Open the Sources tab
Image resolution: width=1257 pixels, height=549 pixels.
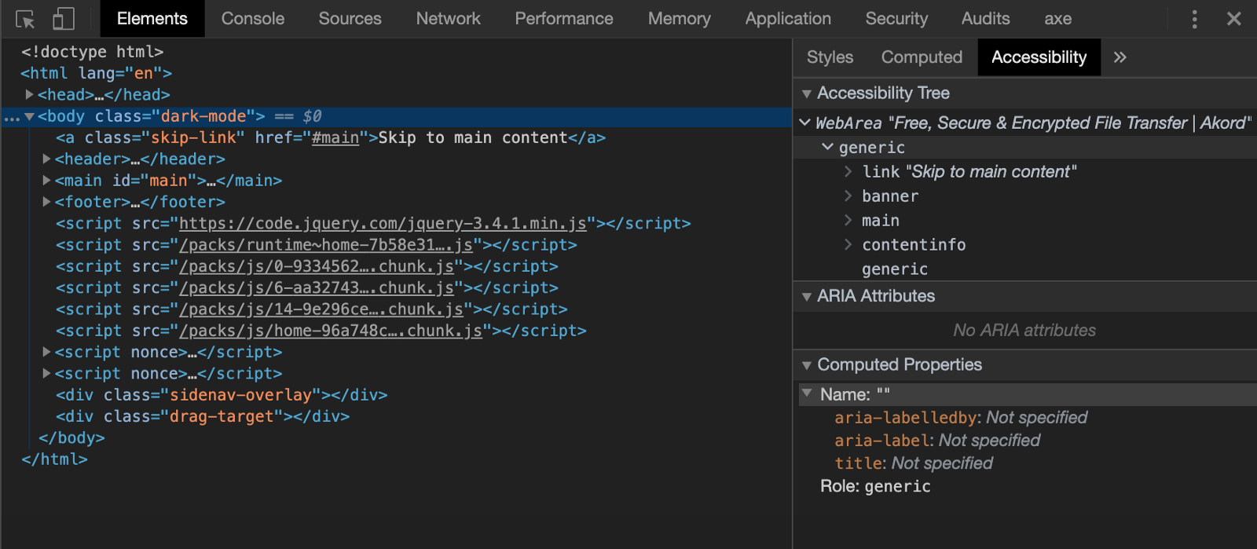click(x=350, y=19)
